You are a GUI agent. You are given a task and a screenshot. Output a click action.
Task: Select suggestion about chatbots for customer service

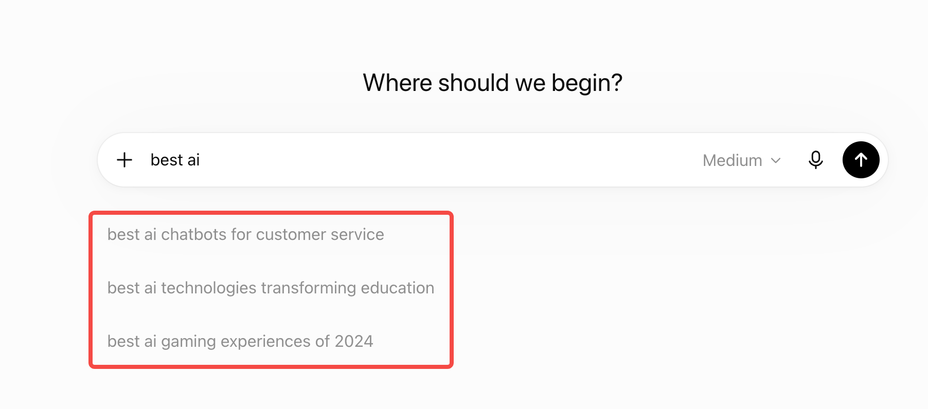246,234
